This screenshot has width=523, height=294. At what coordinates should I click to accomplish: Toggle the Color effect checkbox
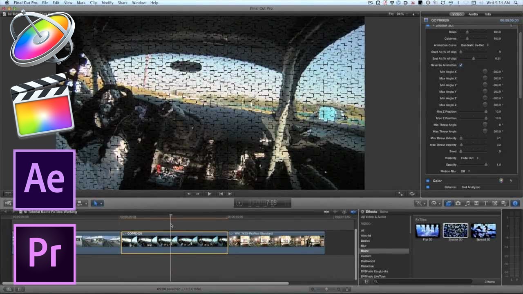(x=428, y=180)
